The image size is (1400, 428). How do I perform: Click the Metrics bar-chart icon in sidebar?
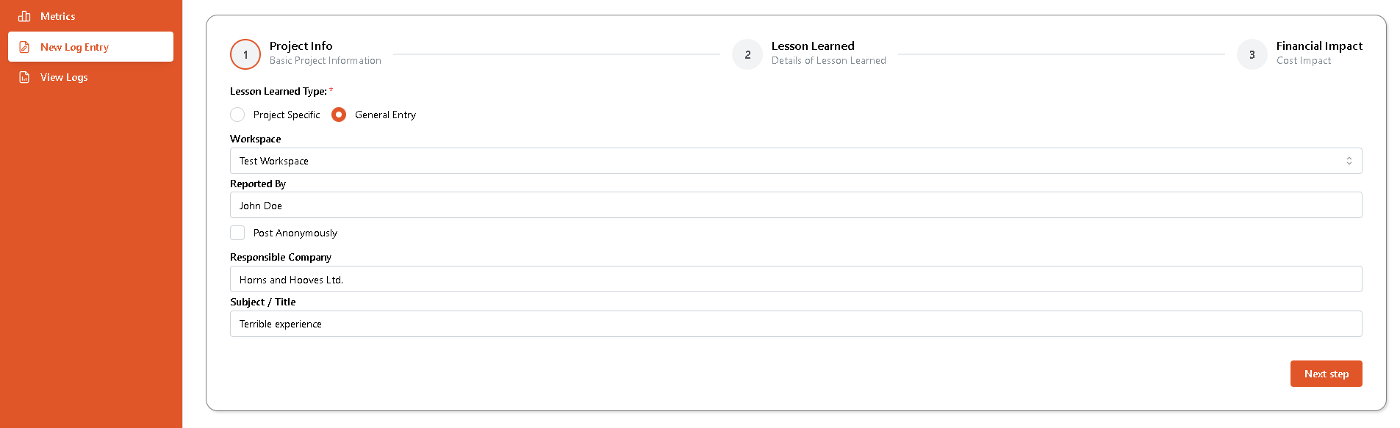tap(23, 15)
